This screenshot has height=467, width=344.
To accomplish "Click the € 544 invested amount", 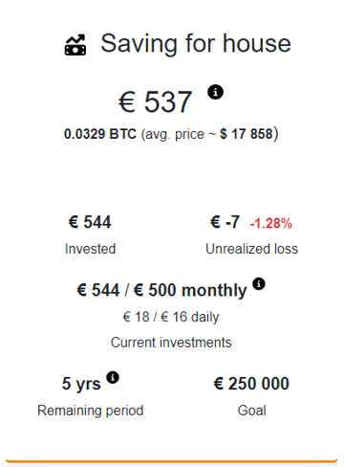I will (x=90, y=222).
